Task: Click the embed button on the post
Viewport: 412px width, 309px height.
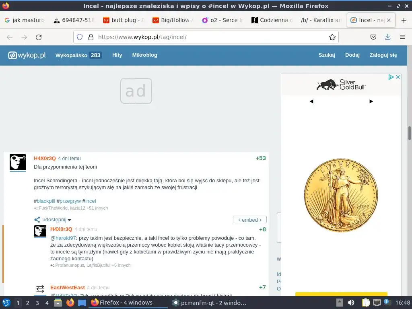Action: coord(249,220)
